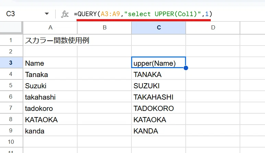Select row 4 header
This screenshot has height=153, width=265.
tap(11, 74)
